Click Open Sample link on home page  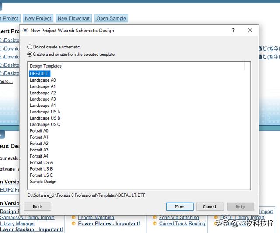tap(111, 18)
